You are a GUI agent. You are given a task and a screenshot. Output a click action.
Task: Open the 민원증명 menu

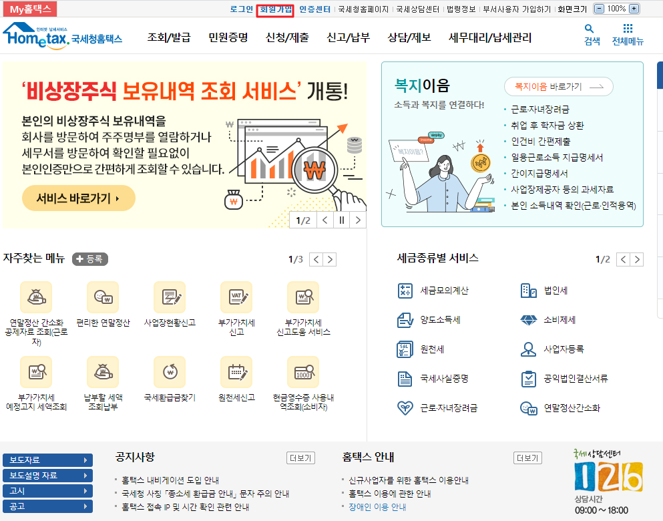228,37
